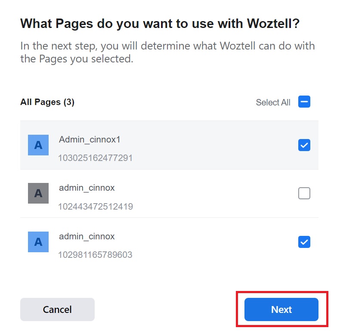
Task: Click the 'What Pages do you want' heading
Action: click(x=160, y=24)
